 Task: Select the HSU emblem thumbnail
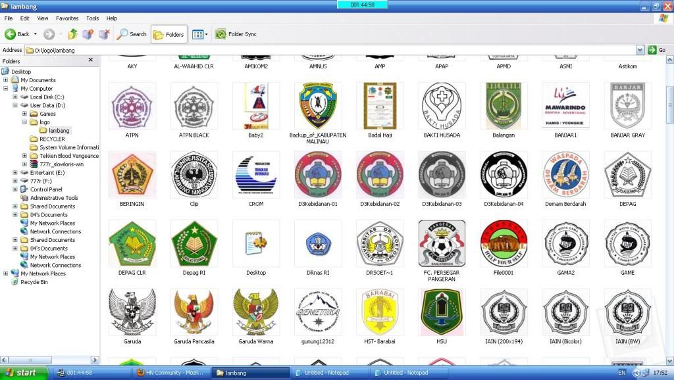tap(442, 312)
